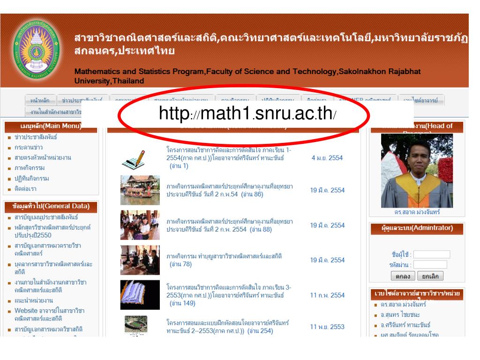Focus the ชื่อผู้ใช้ username field
Screen dimensions: 480x360
point(432,254)
